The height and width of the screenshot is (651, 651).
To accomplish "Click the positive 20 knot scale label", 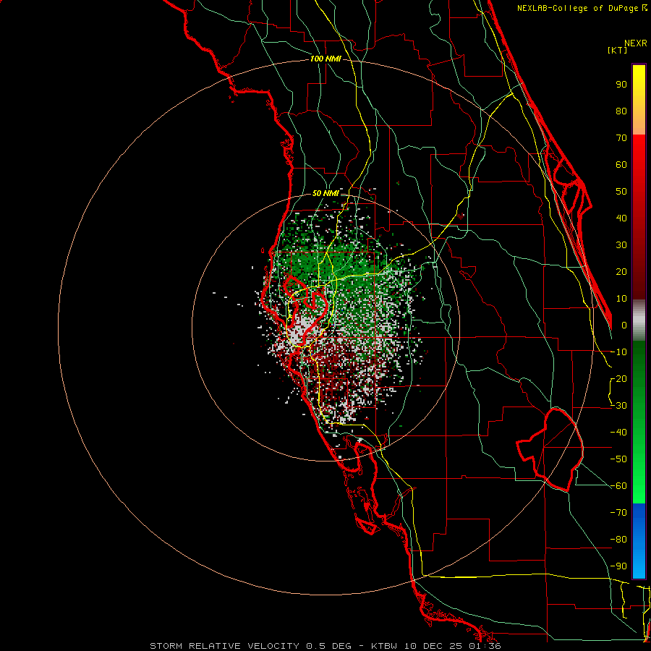I will tap(621, 272).
